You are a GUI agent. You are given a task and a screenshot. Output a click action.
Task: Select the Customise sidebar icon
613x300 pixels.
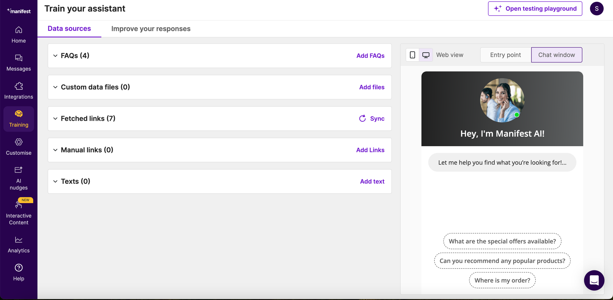pos(18,146)
